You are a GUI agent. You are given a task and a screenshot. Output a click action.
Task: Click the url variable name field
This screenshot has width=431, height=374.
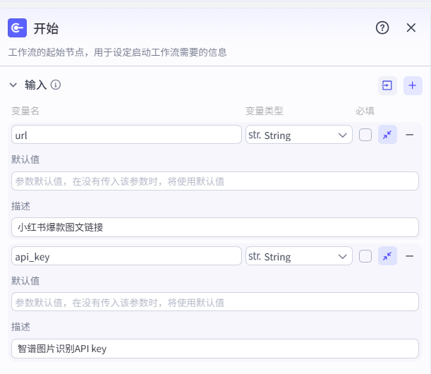click(x=127, y=135)
